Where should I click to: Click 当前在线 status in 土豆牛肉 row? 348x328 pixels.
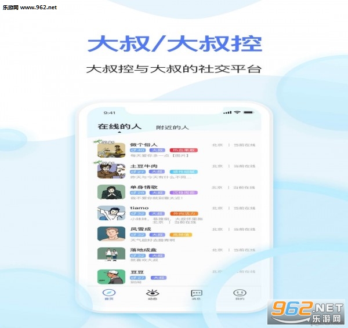click(244, 166)
